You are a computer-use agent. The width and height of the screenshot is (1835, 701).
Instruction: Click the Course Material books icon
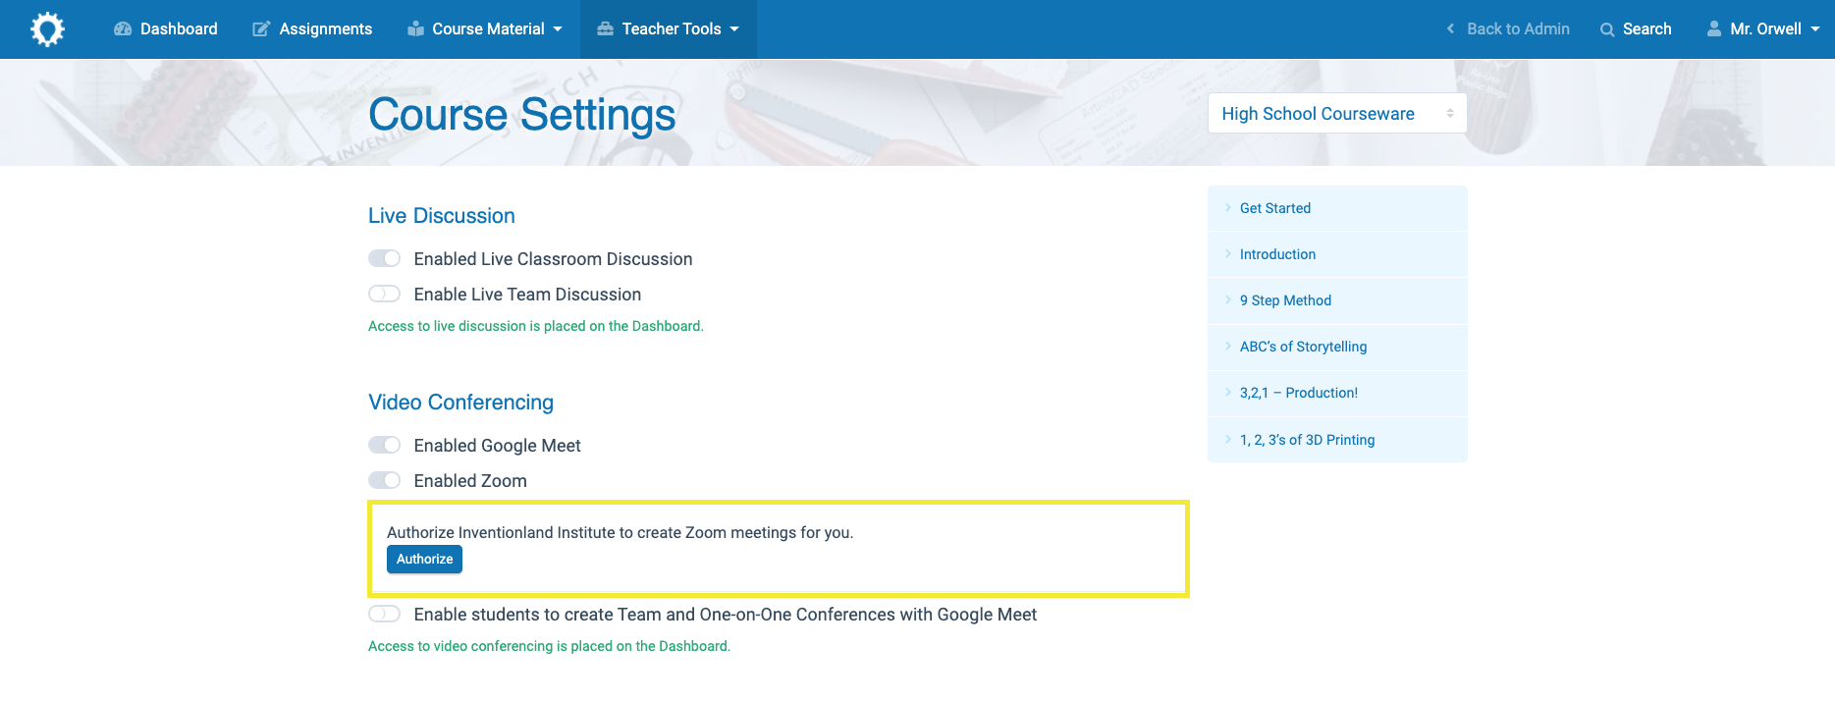coord(415,29)
